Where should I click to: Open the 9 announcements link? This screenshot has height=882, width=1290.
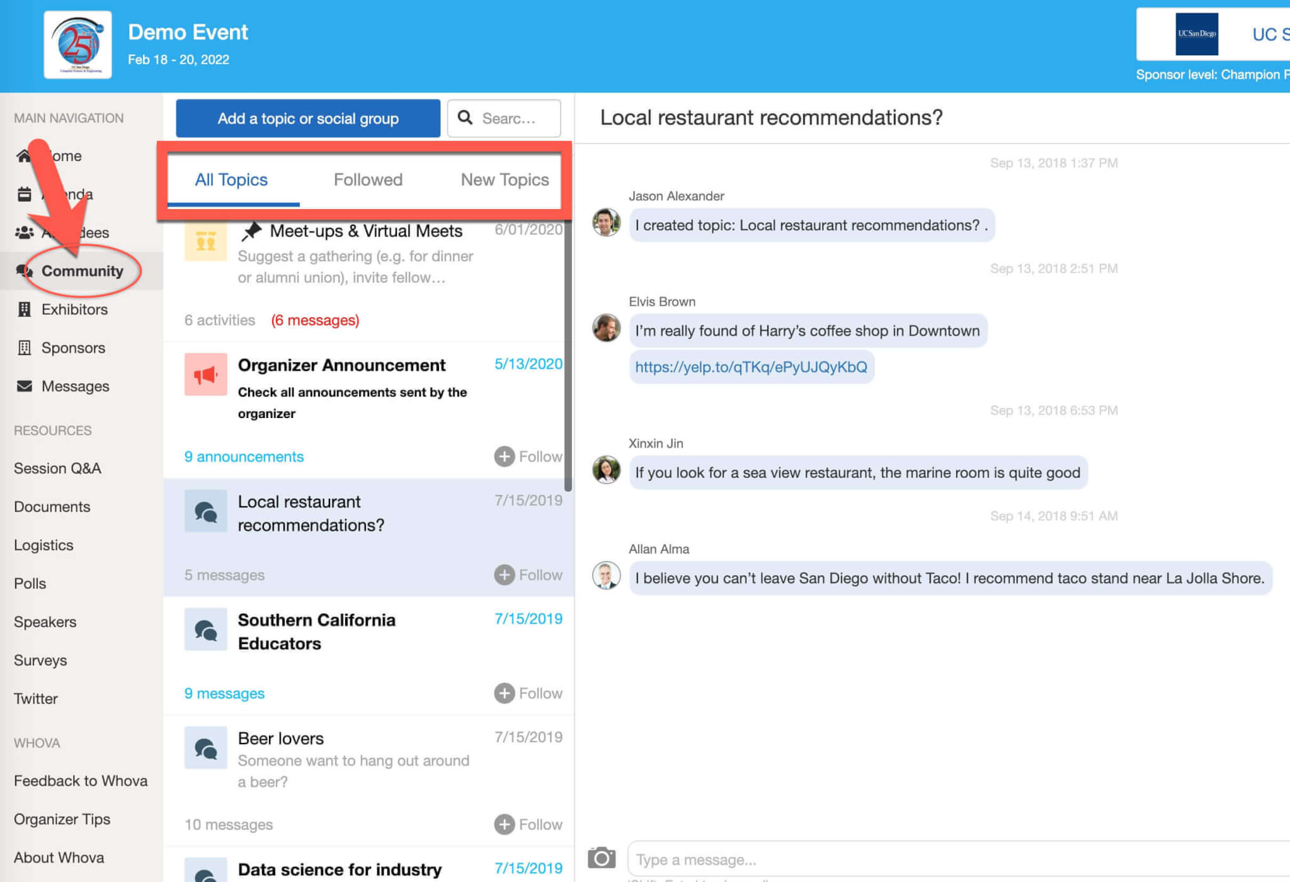pyautogui.click(x=244, y=456)
